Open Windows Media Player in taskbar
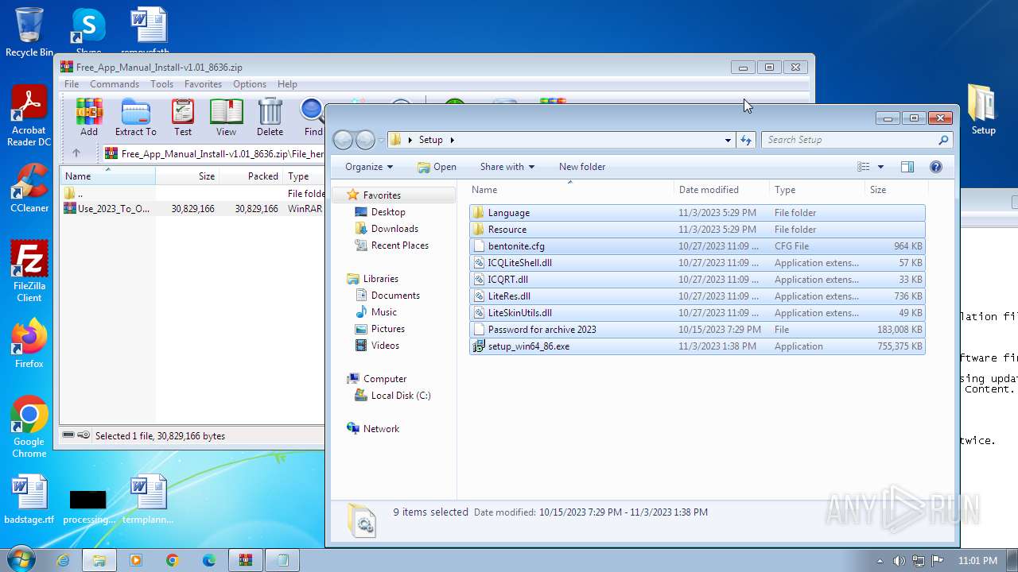This screenshot has height=572, width=1018. [x=135, y=560]
